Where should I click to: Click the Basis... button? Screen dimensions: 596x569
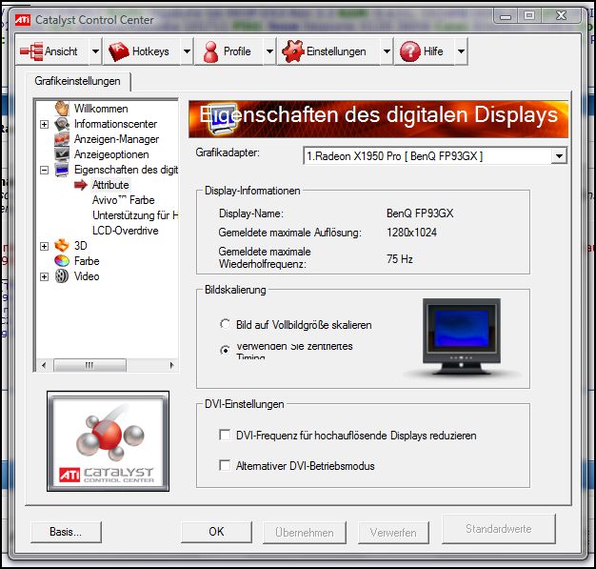66,532
